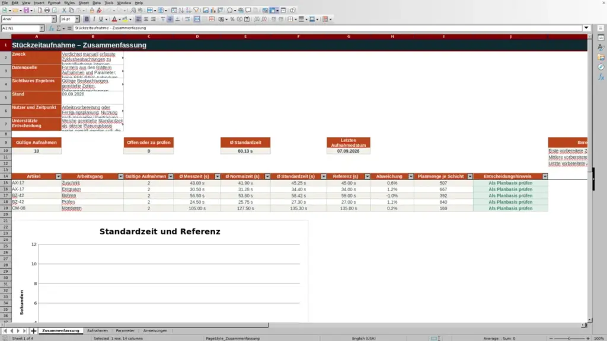Viewport: 607px width, 341px height.
Task: Open the Anweisungen sheet tab
Action: click(155, 331)
